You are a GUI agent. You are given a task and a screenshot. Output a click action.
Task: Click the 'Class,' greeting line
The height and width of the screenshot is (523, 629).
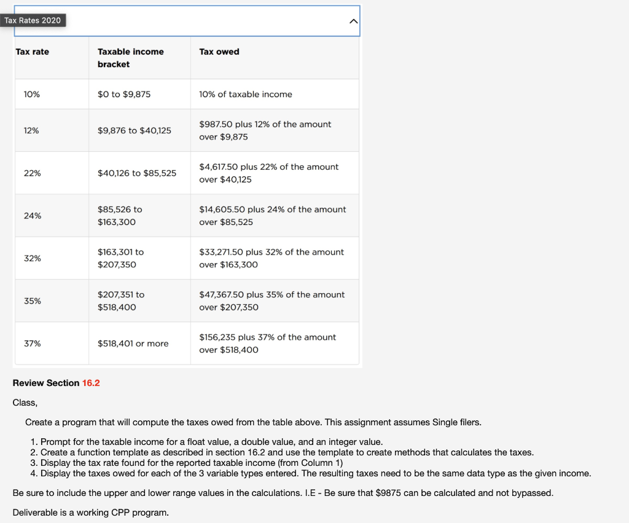pos(25,403)
